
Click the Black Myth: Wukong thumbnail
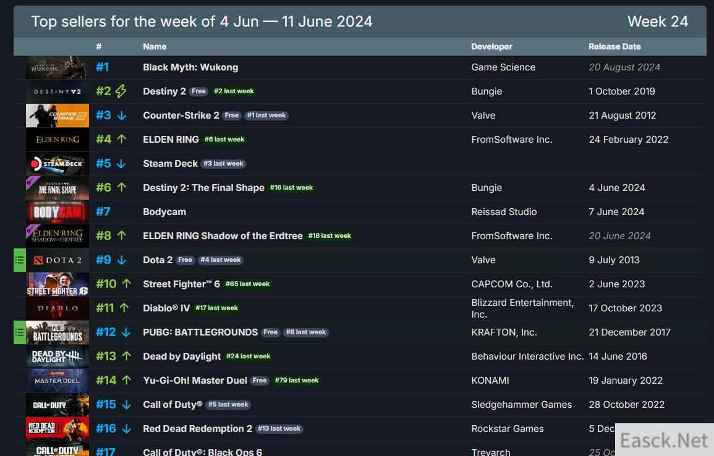pos(57,67)
